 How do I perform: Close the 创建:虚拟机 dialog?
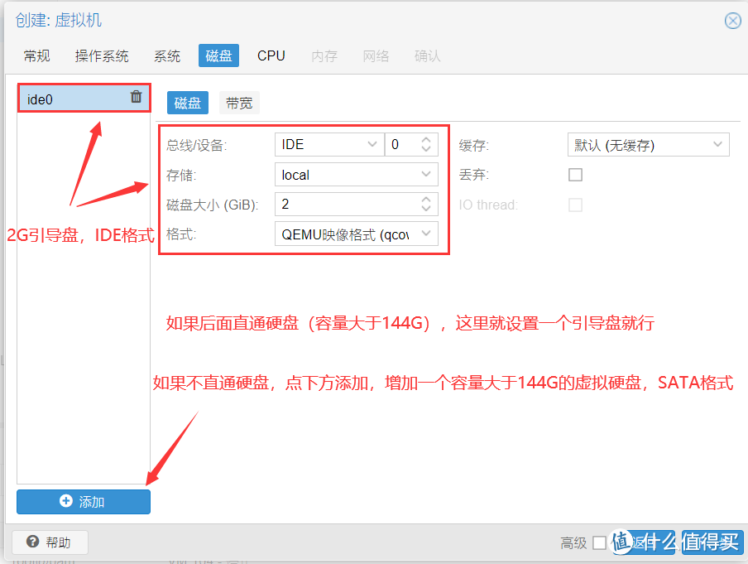[733, 21]
